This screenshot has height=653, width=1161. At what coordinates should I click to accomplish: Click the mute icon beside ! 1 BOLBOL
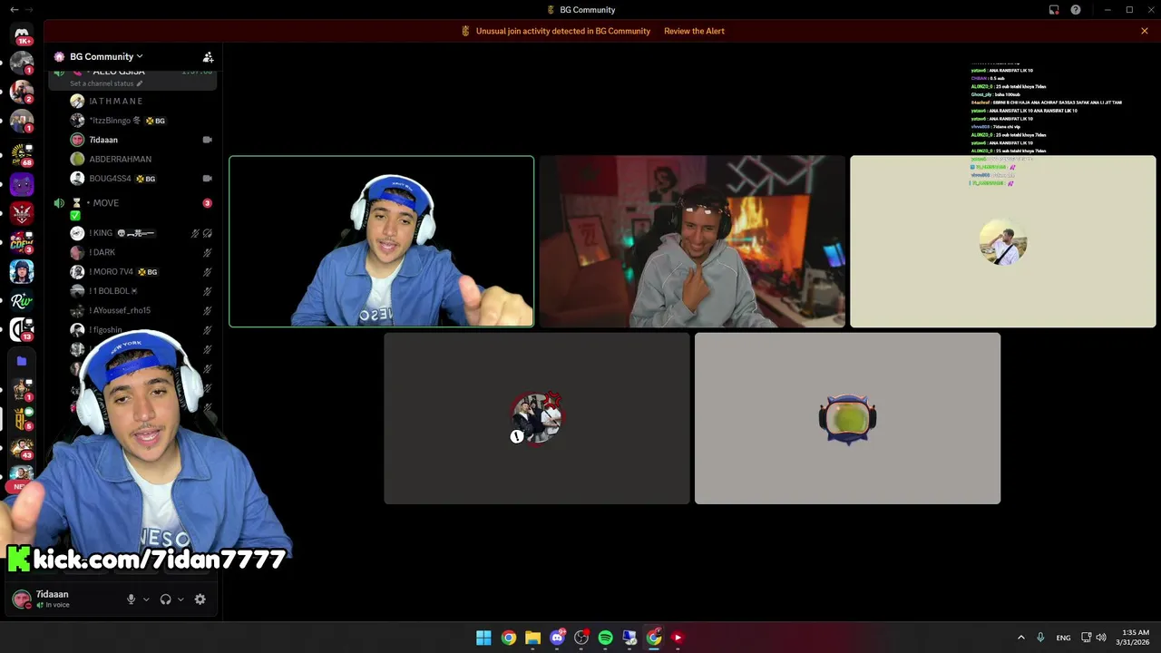207,291
